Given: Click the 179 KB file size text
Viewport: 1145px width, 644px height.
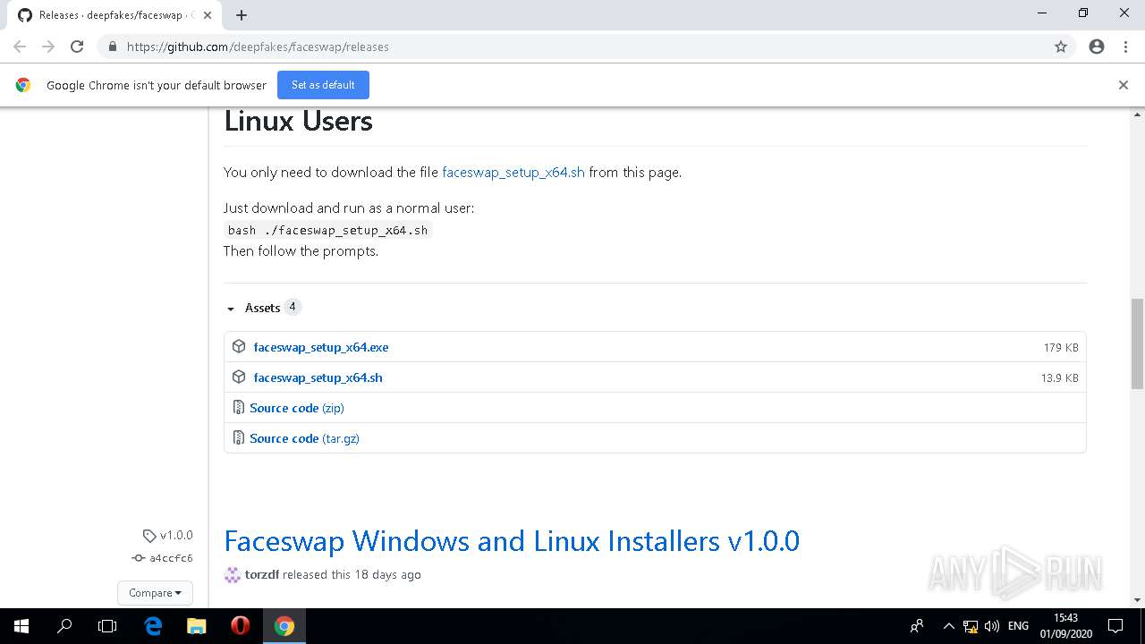Looking at the screenshot, I should (1061, 347).
